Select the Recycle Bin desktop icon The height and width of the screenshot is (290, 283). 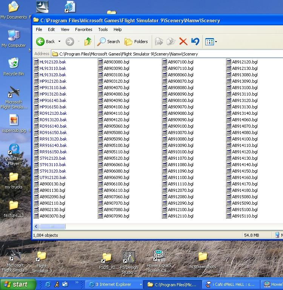point(14,66)
